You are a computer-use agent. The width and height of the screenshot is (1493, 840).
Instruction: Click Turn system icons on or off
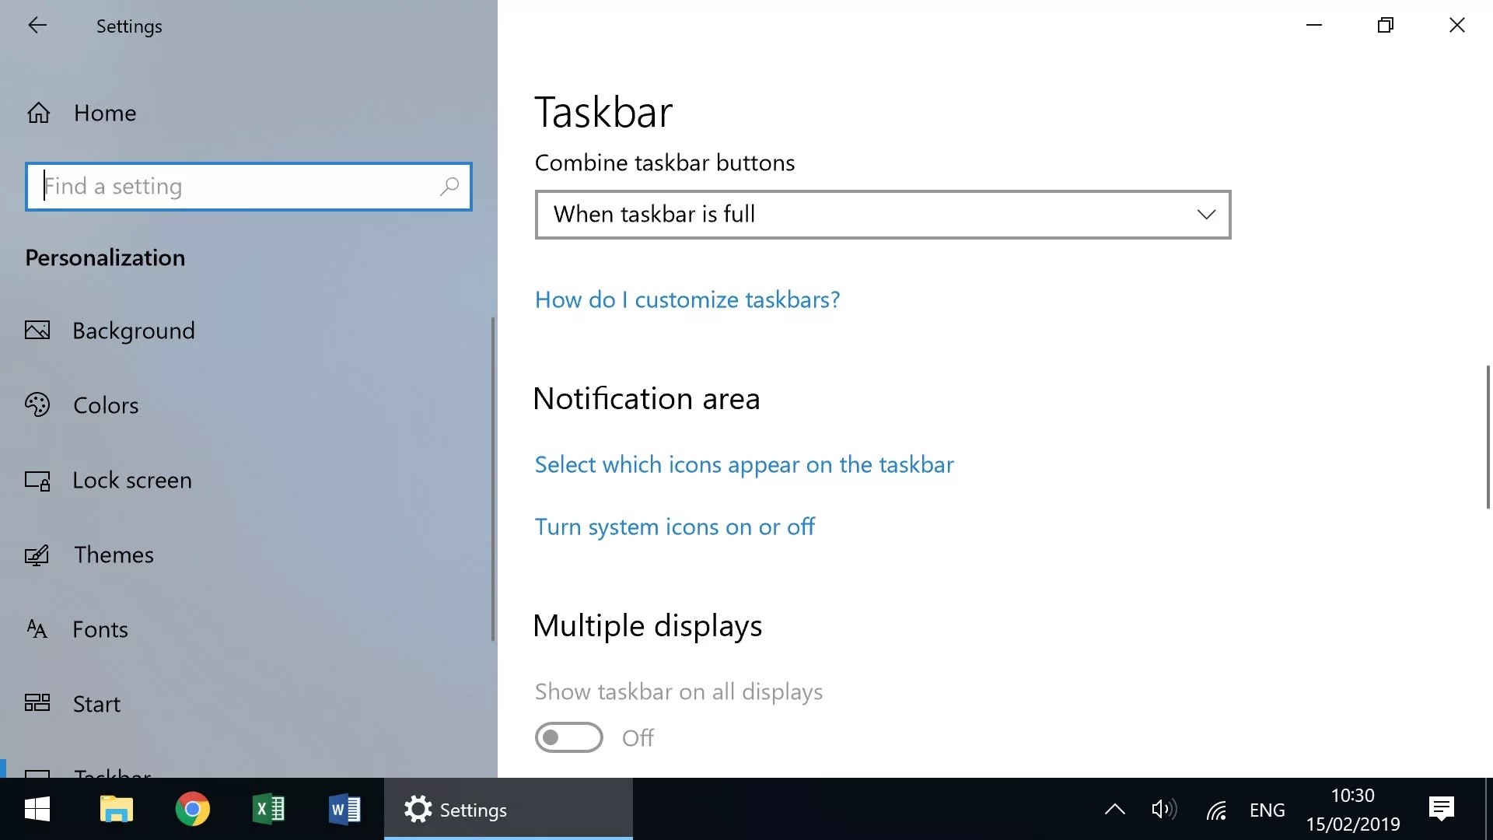[x=674, y=527]
